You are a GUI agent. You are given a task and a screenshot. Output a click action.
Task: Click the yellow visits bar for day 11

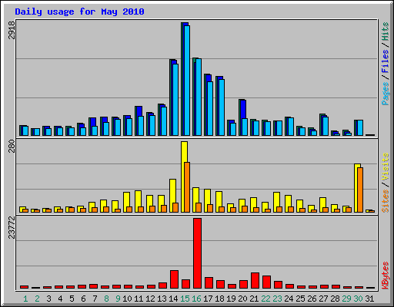pyautogui.click(x=138, y=201)
